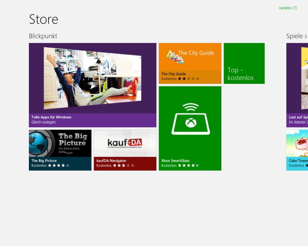The image size is (308, 246).
Task: Click the Xbox SmartGlass tablet icon
Action: 191,119
